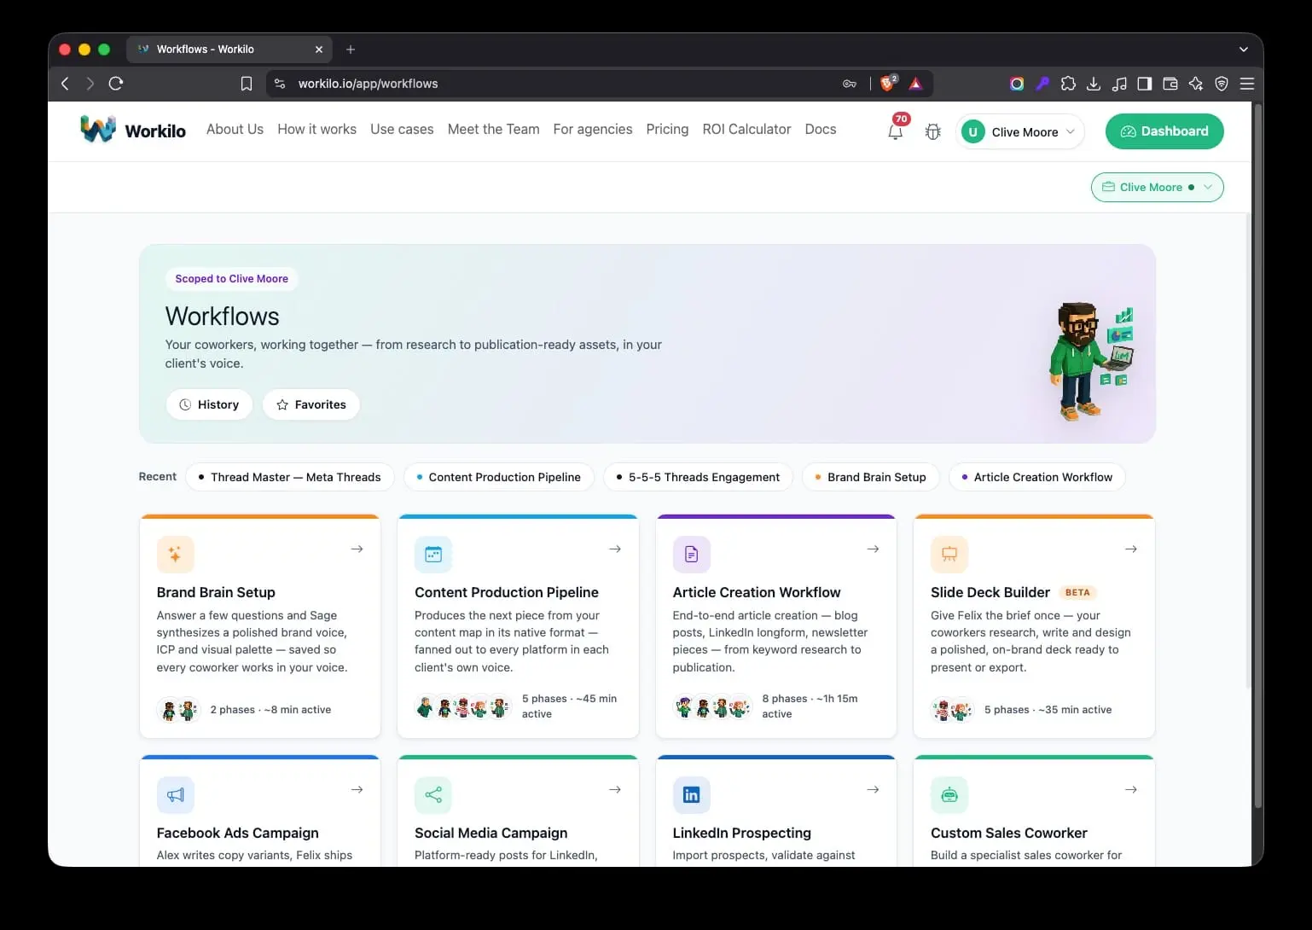1312x930 pixels.
Task: Click the browser back arrow
Action: pyautogui.click(x=65, y=84)
